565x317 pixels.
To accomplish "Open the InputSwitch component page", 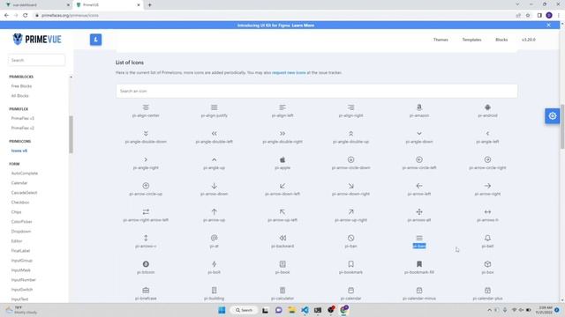I will click(x=21, y=290).
